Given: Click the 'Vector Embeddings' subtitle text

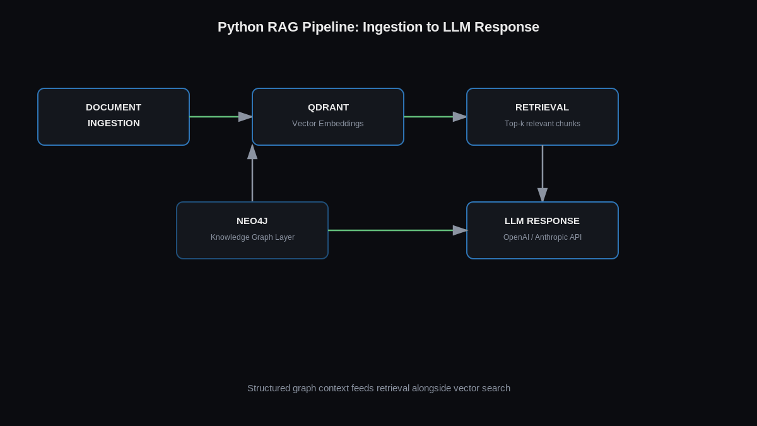Looking at the screenshot, I should 328,124.
